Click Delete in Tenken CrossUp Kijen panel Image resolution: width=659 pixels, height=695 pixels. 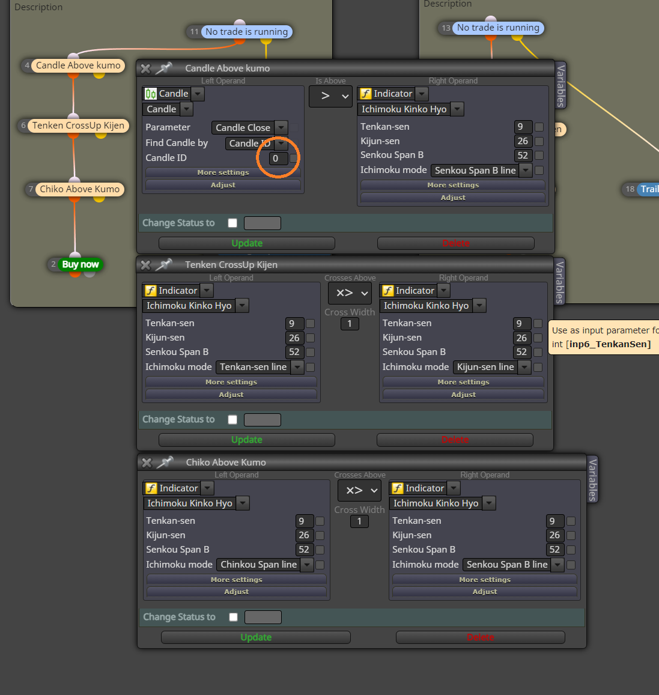click(x=455, y=440)
